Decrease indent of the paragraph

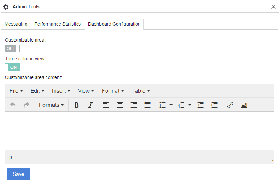click(201, 105)
